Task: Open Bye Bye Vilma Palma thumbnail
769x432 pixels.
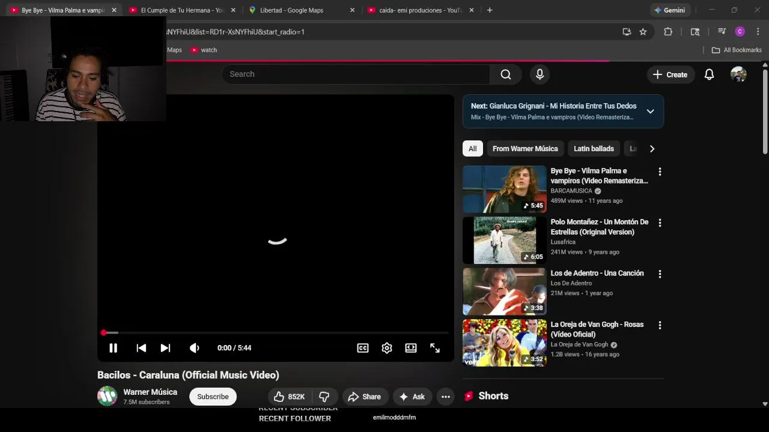Action: pos(504,189)
